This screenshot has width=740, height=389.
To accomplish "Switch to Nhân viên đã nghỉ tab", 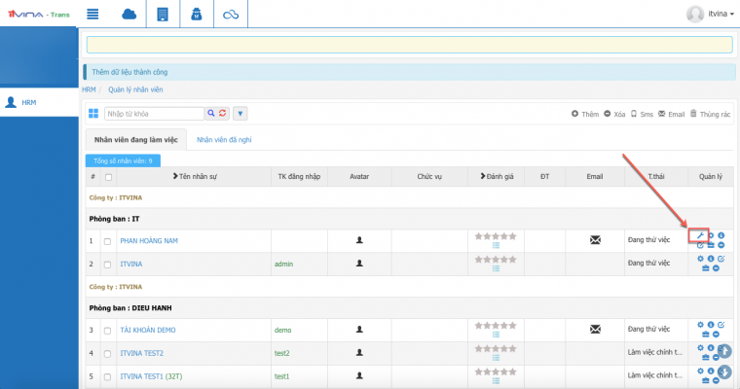I will tap(224, 140).
